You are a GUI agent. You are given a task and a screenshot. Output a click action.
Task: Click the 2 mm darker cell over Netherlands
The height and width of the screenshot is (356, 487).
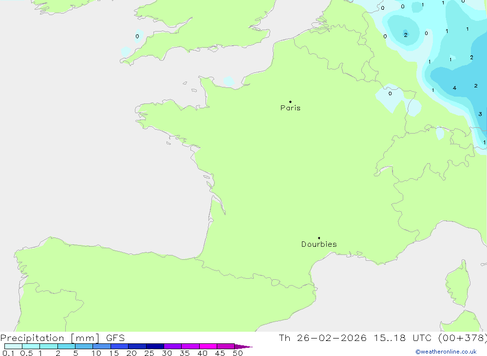point(406,34)
